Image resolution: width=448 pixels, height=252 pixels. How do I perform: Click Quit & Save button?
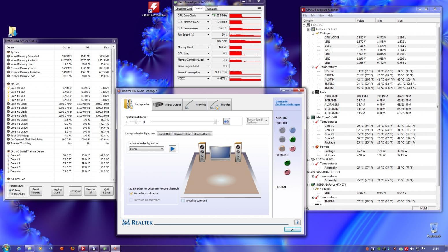[107, 191]
